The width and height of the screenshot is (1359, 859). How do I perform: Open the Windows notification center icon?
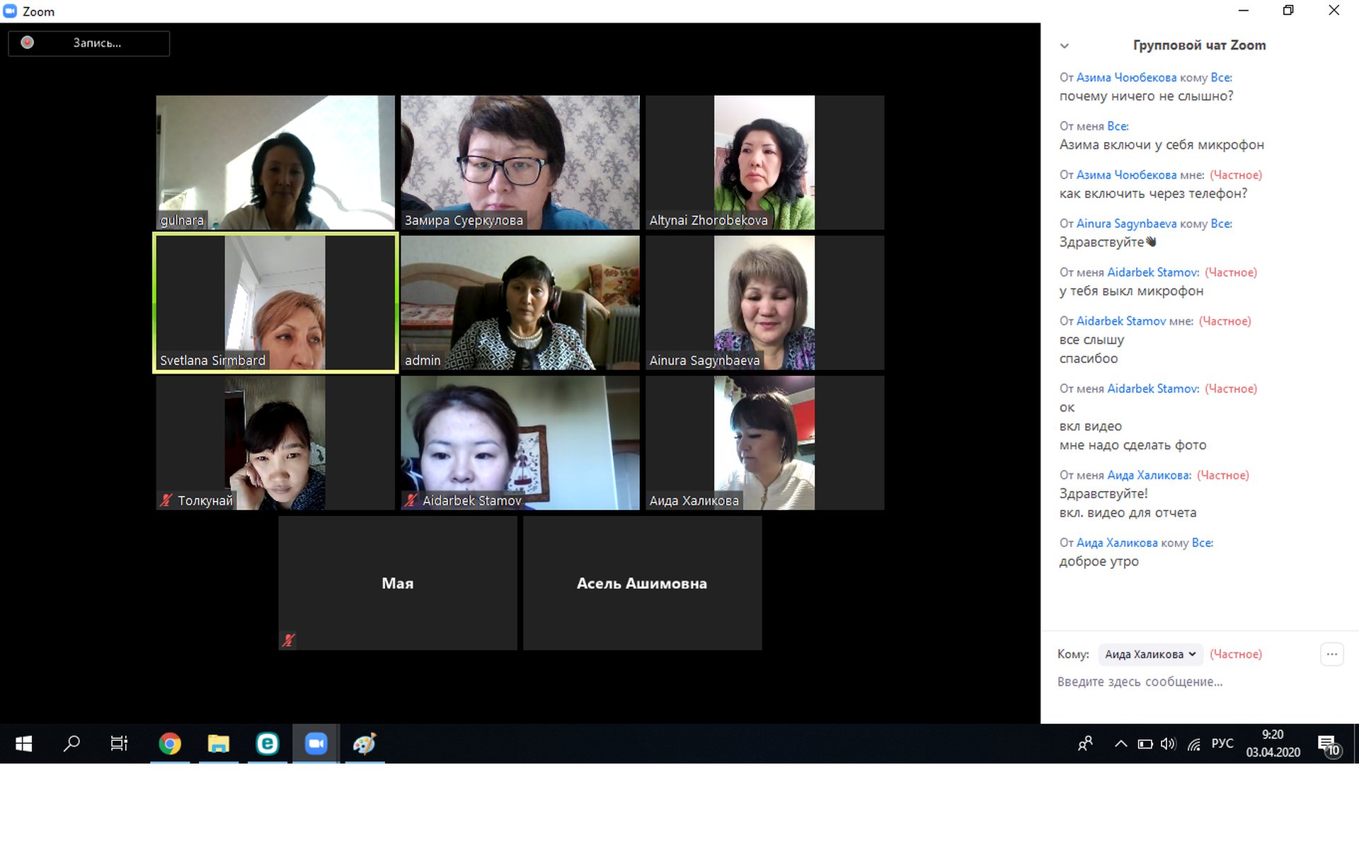pos(1328,744)
